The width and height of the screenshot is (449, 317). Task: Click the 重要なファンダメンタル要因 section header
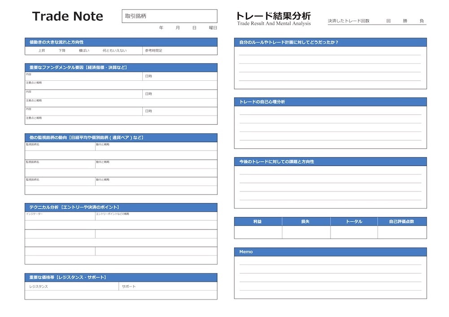click(121, 67)
